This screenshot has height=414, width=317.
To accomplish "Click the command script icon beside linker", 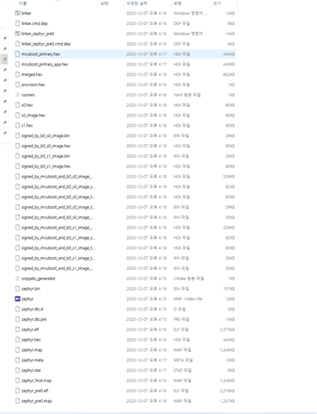I will pos(17,13).
